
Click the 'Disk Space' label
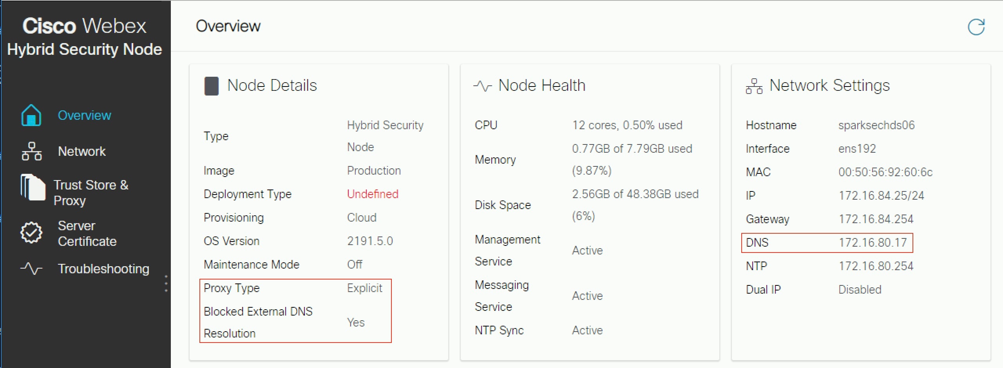tap(503, 205)
